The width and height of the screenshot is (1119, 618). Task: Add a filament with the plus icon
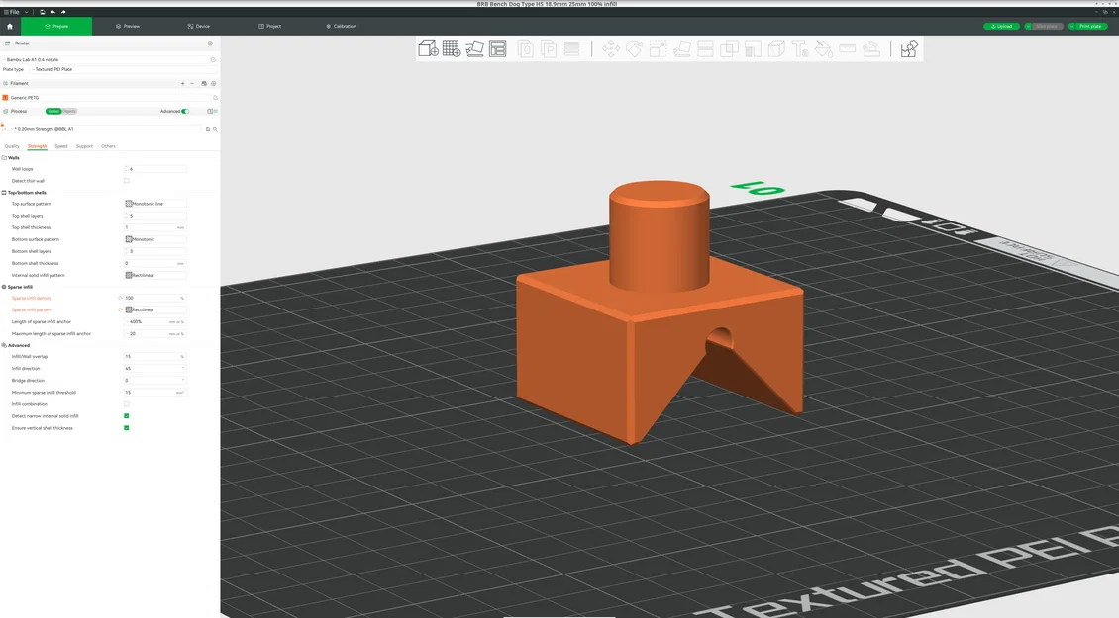pyautogui.click(x=182, y=83)
